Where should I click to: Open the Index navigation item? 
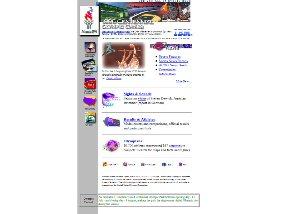(x=167, y=164)
